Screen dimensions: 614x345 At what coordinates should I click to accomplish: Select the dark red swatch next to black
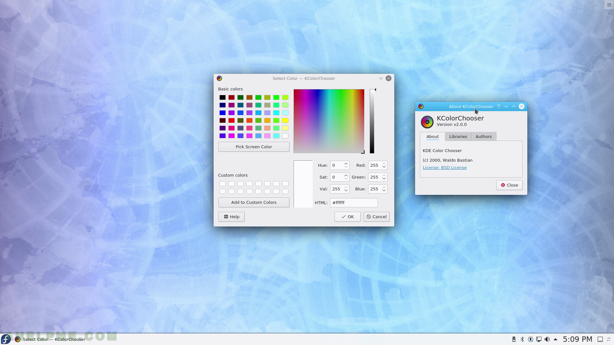coord(232,97)
